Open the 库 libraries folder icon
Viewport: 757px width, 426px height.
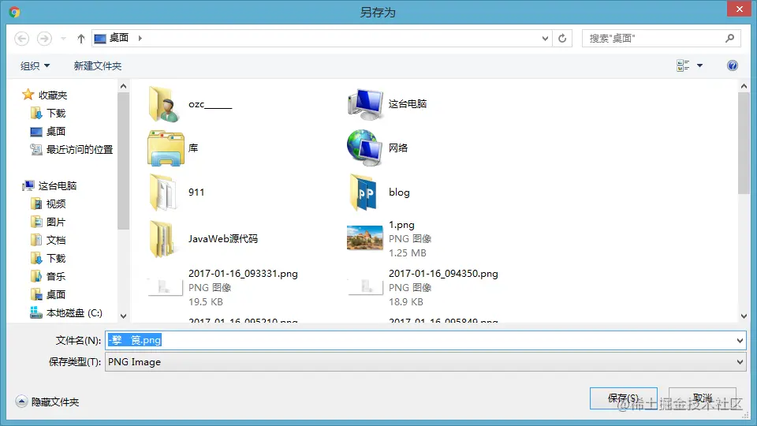click(166, 148)
